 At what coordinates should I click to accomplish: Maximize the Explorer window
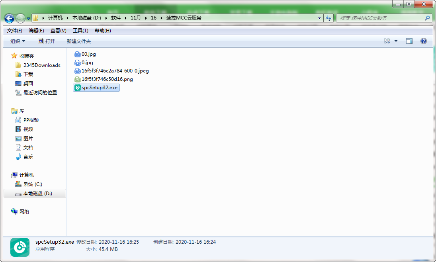[x=409, y=4]
